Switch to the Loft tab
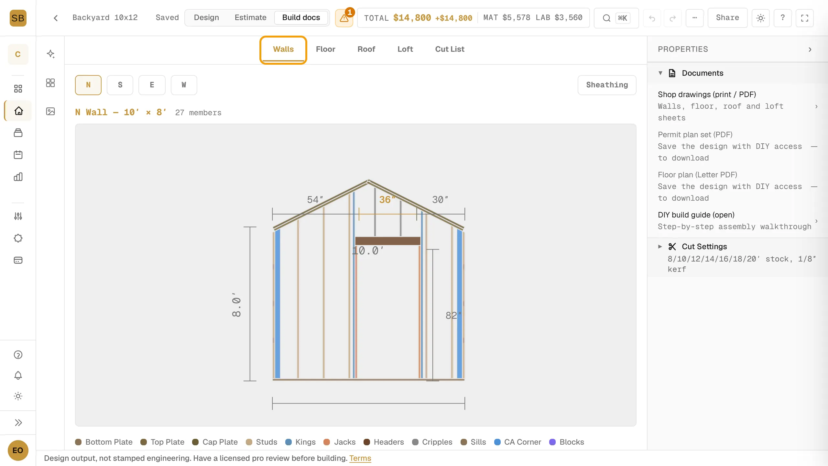828x466 pixels. (405, 49)
